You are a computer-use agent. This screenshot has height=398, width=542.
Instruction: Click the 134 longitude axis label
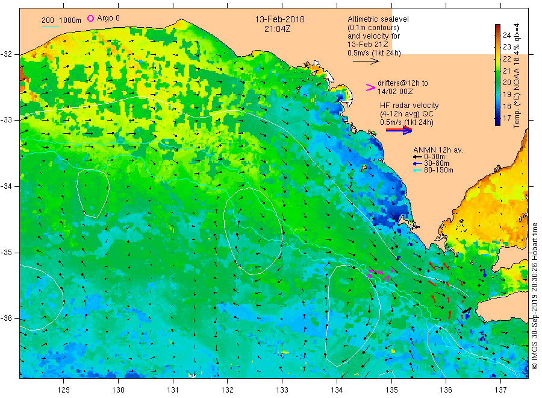click(337, 390)
